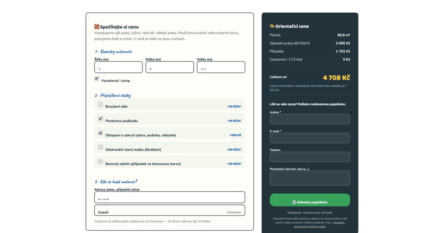Click the 3 006 Kč base work value
444x233 pixels.
[343, 43]
